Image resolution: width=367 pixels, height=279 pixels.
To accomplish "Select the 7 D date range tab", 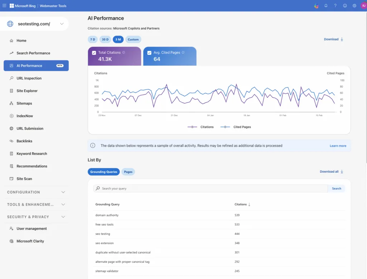I will 92,39.
